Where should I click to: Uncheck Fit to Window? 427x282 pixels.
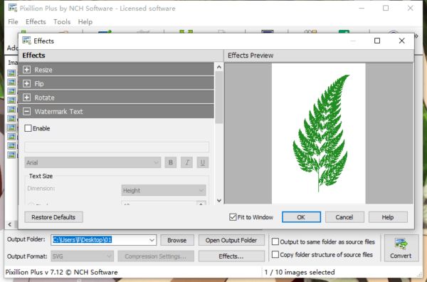[233, 217]
